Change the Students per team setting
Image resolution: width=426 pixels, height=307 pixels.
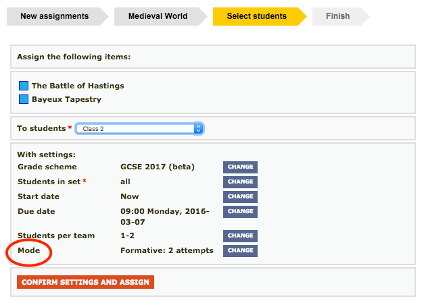coord(240,236)
